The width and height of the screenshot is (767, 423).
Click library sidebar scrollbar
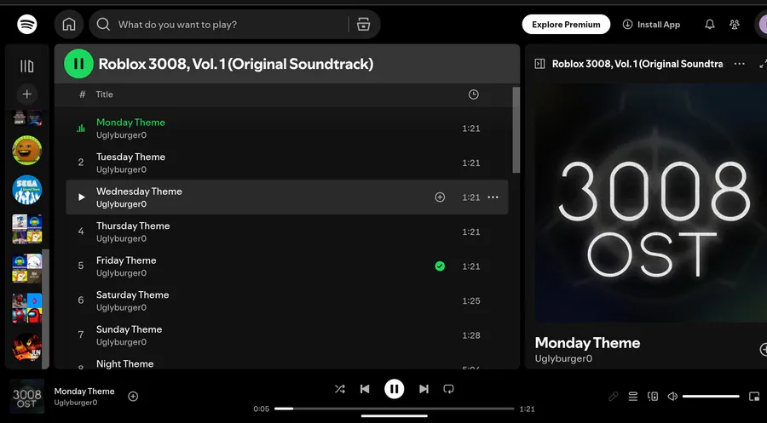(45, 309)
